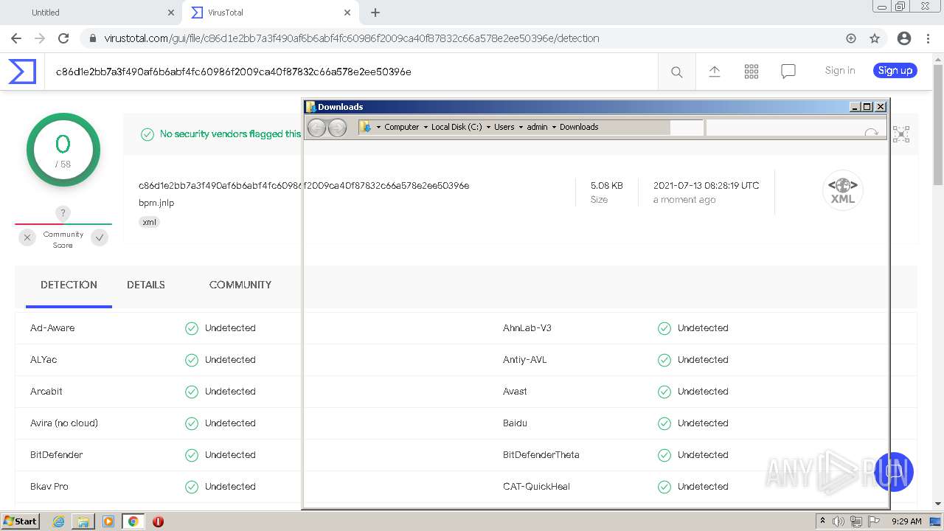Click the XML file type icon
The height and width of the screenshot is (531, 944).
point(842,190)
